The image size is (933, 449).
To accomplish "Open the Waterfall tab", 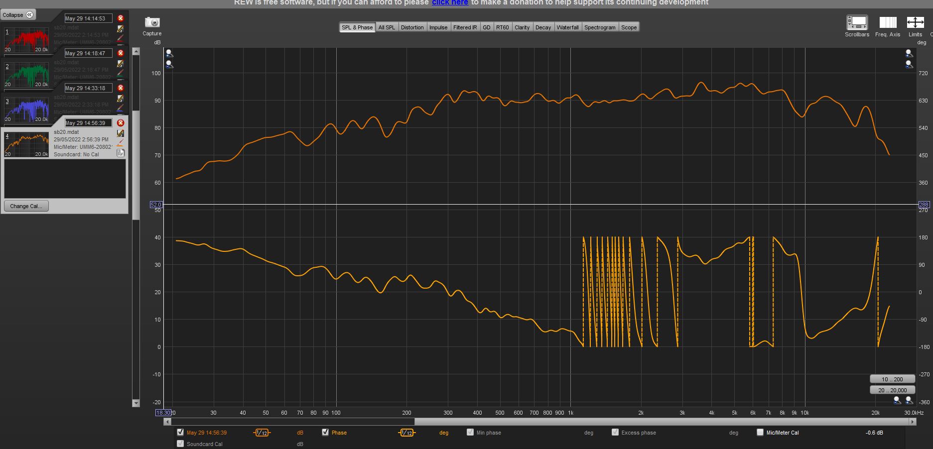I will 568,27.
